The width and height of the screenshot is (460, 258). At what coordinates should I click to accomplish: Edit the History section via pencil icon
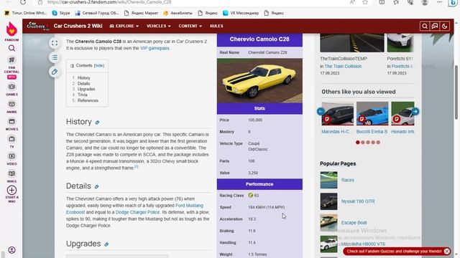[97, 123]
